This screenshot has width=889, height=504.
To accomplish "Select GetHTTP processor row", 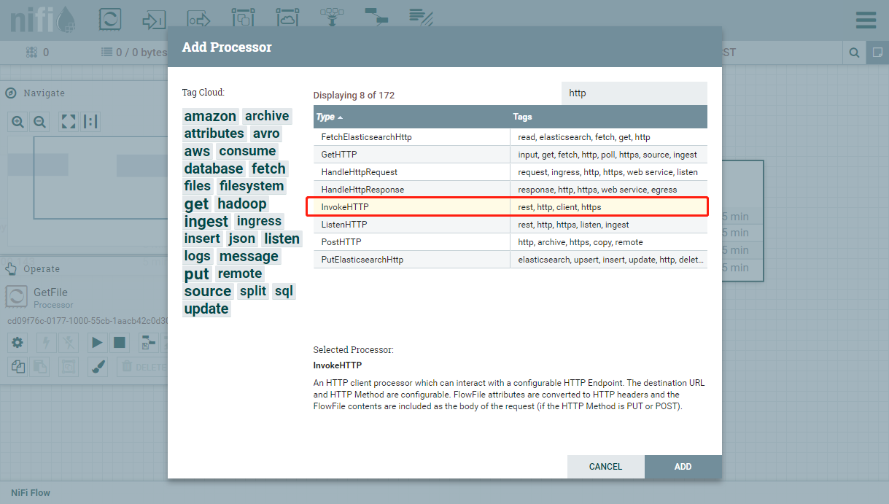I will click(511, 155).
